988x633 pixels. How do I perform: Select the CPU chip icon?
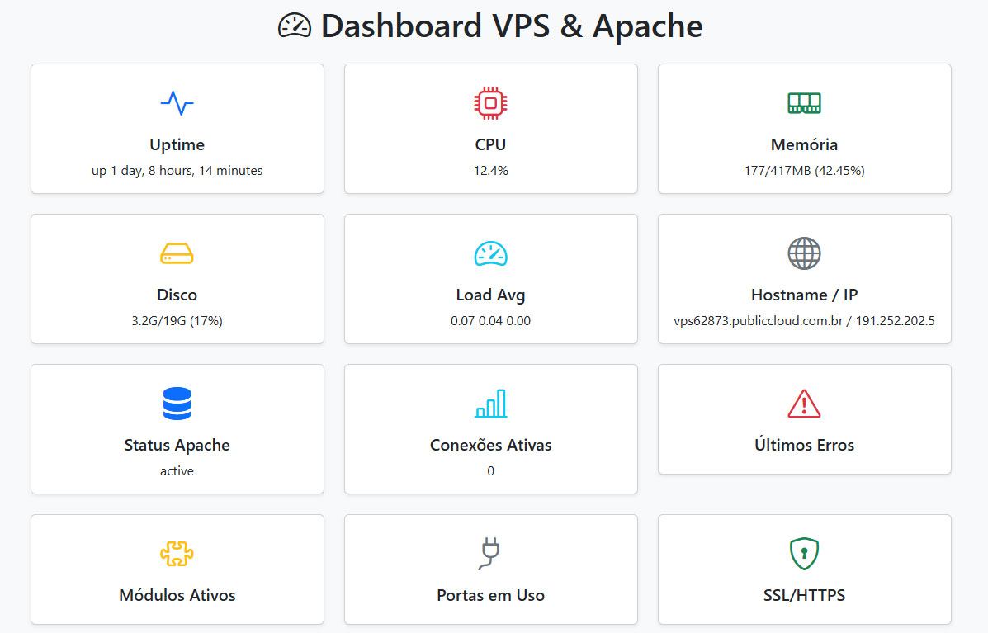pyautogui.click(x=490, y=102)
